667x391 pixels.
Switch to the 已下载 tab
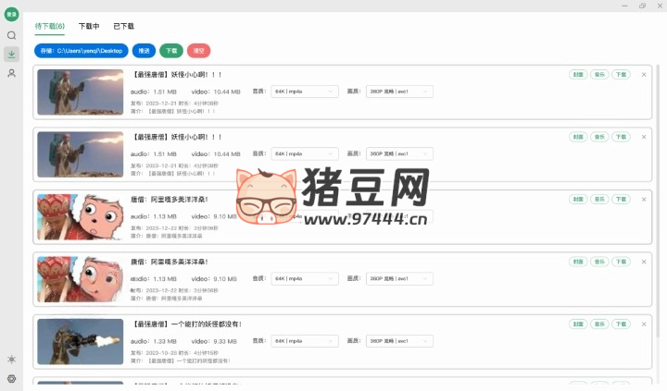(x=123, y=27)
